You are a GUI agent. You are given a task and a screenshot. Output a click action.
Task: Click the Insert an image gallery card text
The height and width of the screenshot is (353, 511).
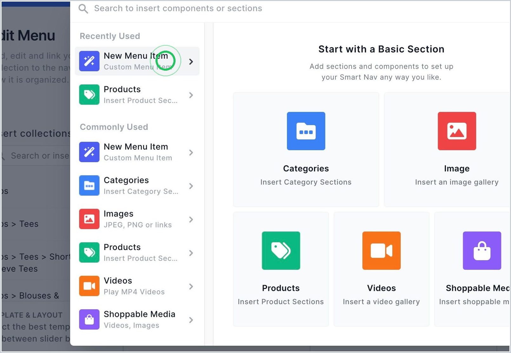pos(457,182)
